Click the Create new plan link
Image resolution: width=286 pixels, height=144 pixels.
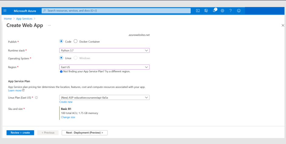tap(66, 102)
